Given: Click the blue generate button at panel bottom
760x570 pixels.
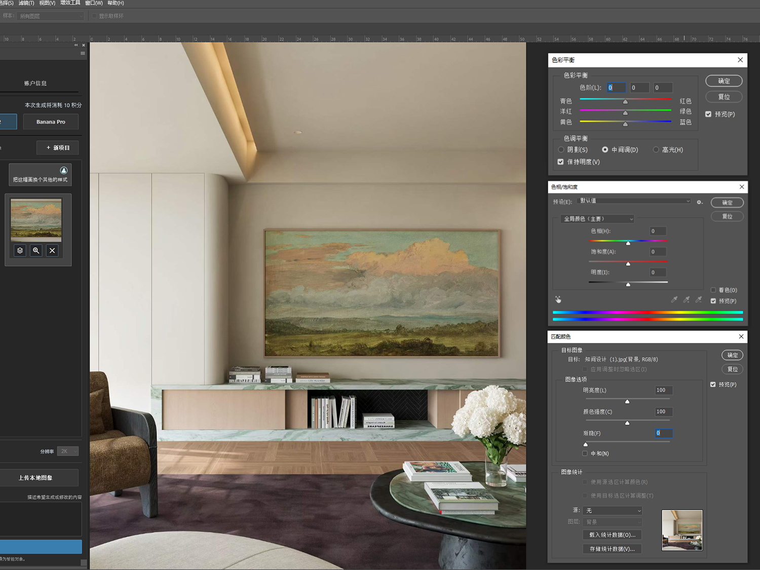Looking at the screenshot, I should pos(41,547).
